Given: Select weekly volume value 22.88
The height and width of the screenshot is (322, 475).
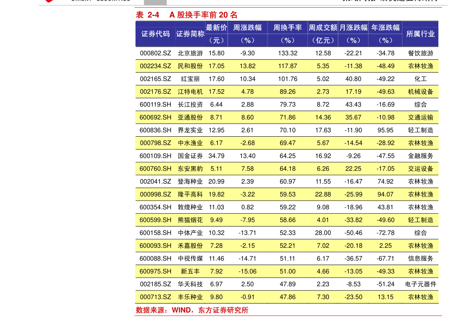Looking at the screenshot, I should [323, 194].
